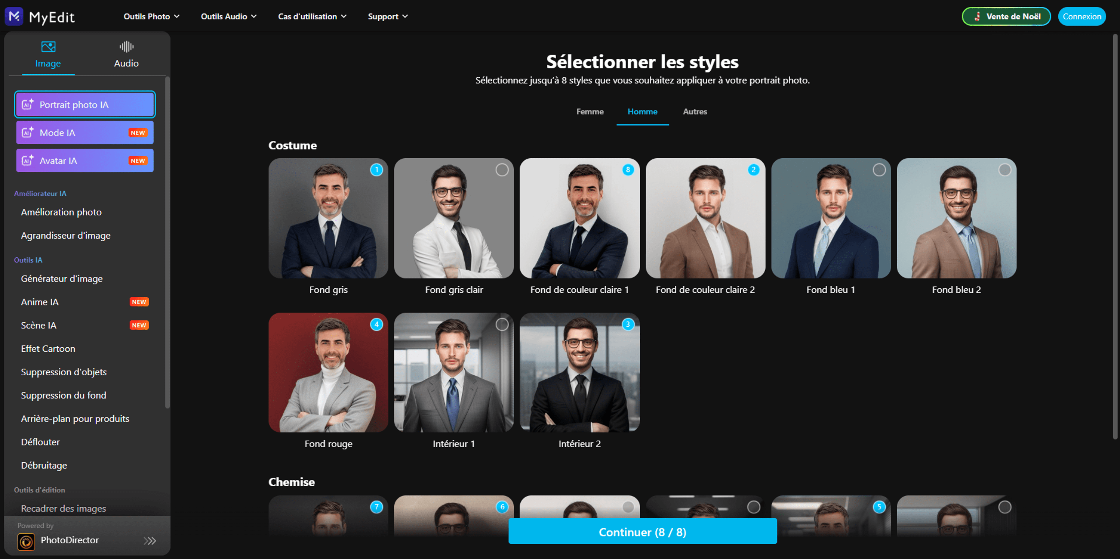Open the Outils Photo dropdown

pos(151,16)
